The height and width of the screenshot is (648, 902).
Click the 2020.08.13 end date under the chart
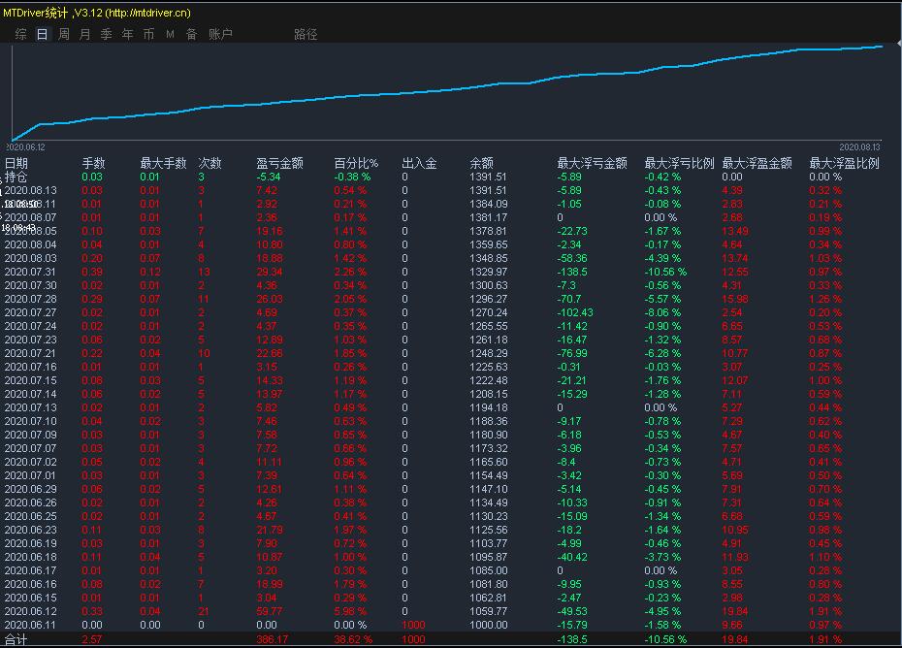click(859, 146)
